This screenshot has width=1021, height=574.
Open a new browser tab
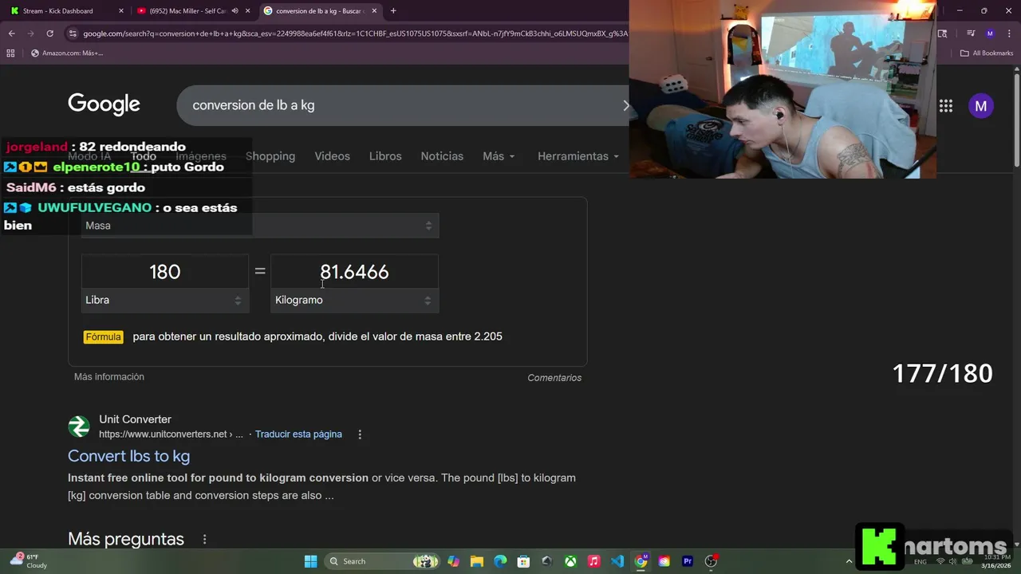(x=393, y=11)
